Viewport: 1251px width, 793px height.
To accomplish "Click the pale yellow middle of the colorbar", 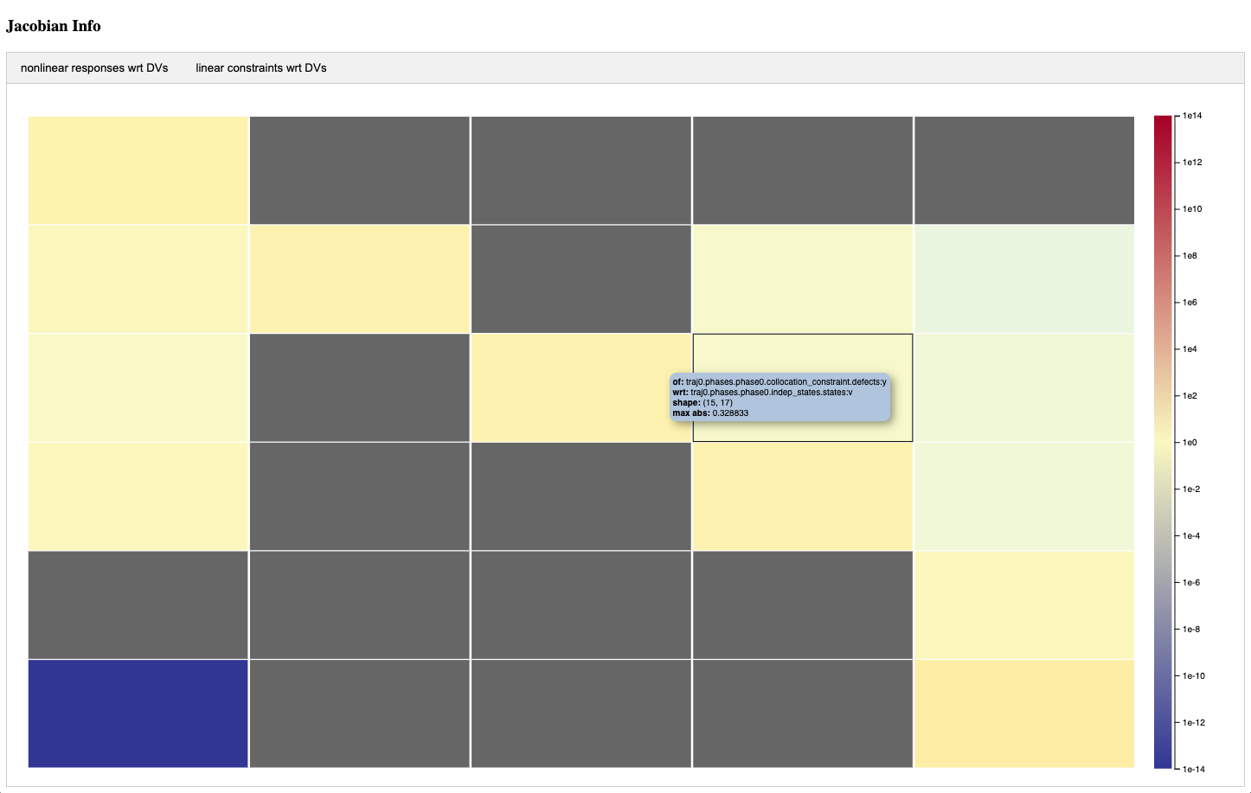I will [x=1163, y=442].
